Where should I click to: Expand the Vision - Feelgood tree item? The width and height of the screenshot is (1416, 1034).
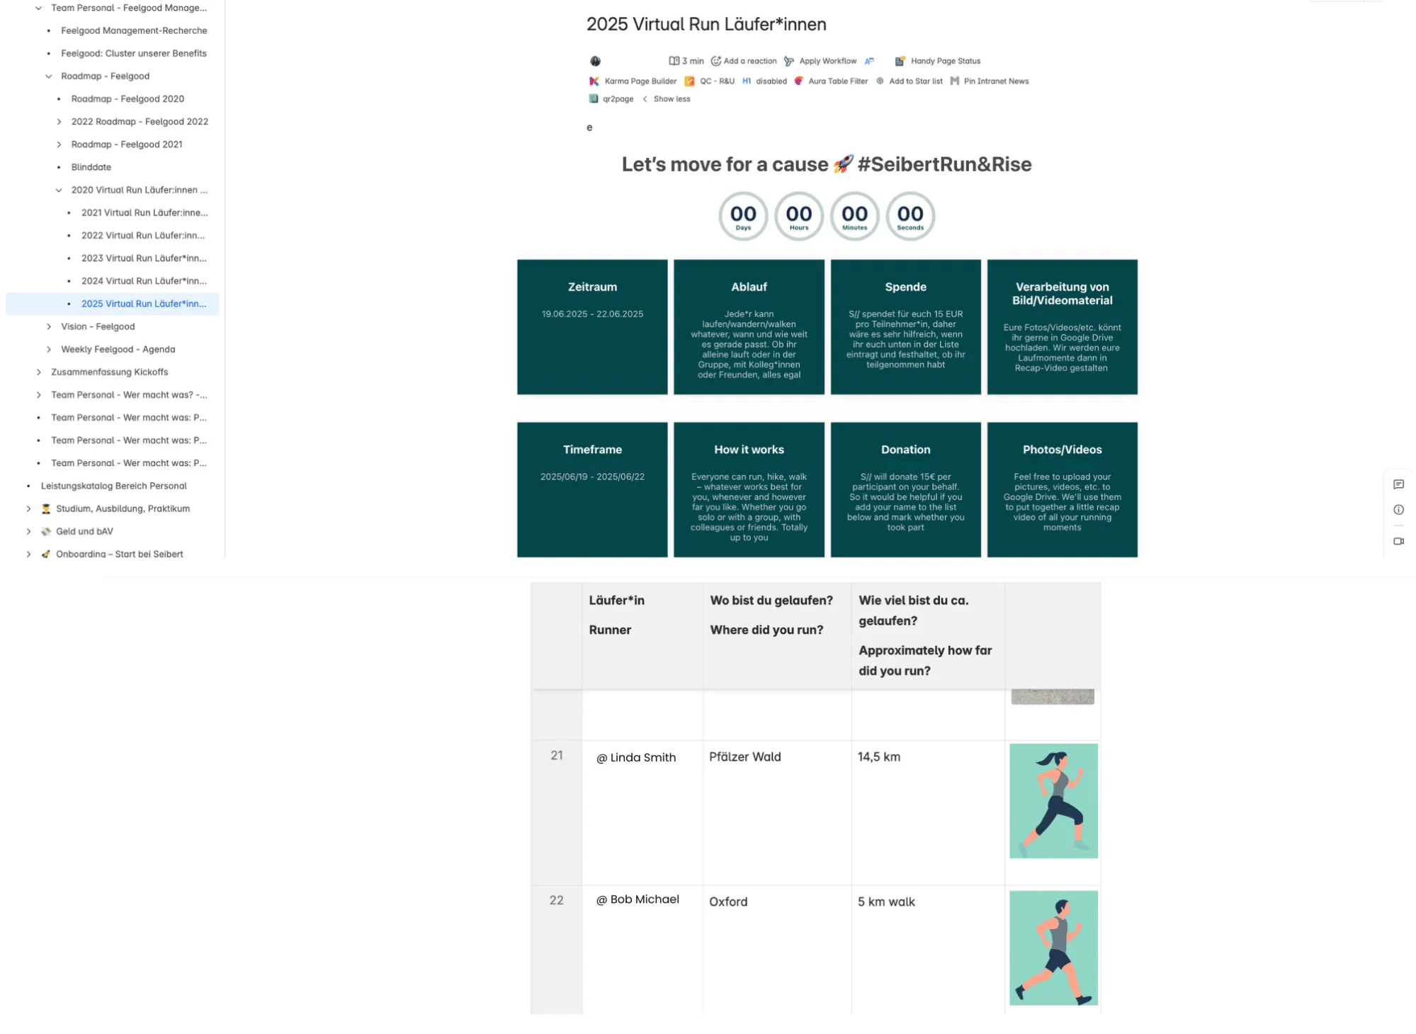coord(49,326)
